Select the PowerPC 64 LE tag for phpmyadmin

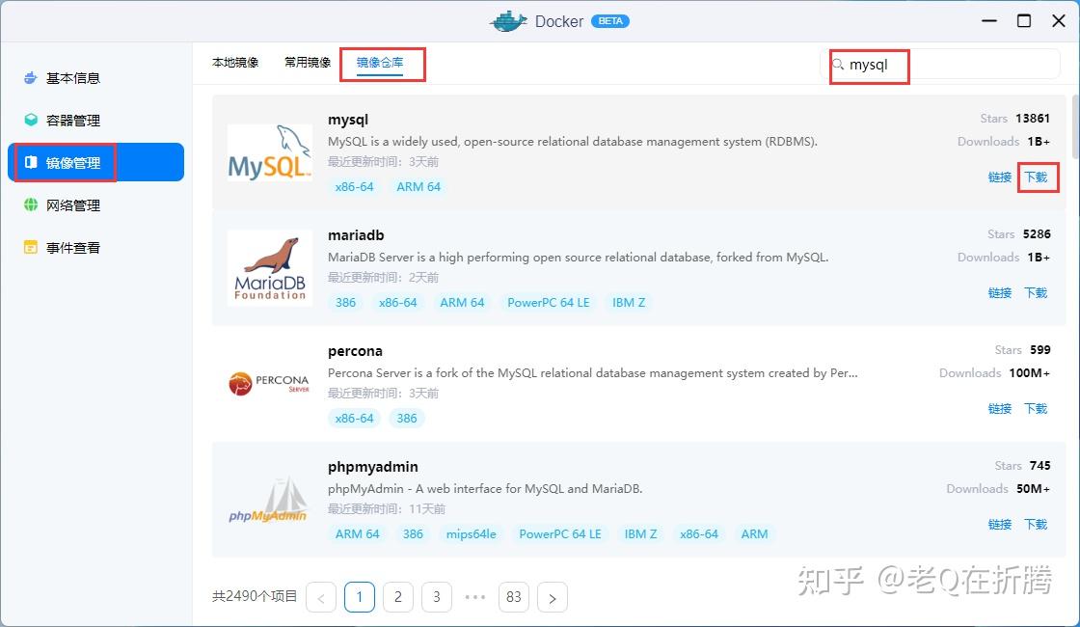(x=560, y=533)
